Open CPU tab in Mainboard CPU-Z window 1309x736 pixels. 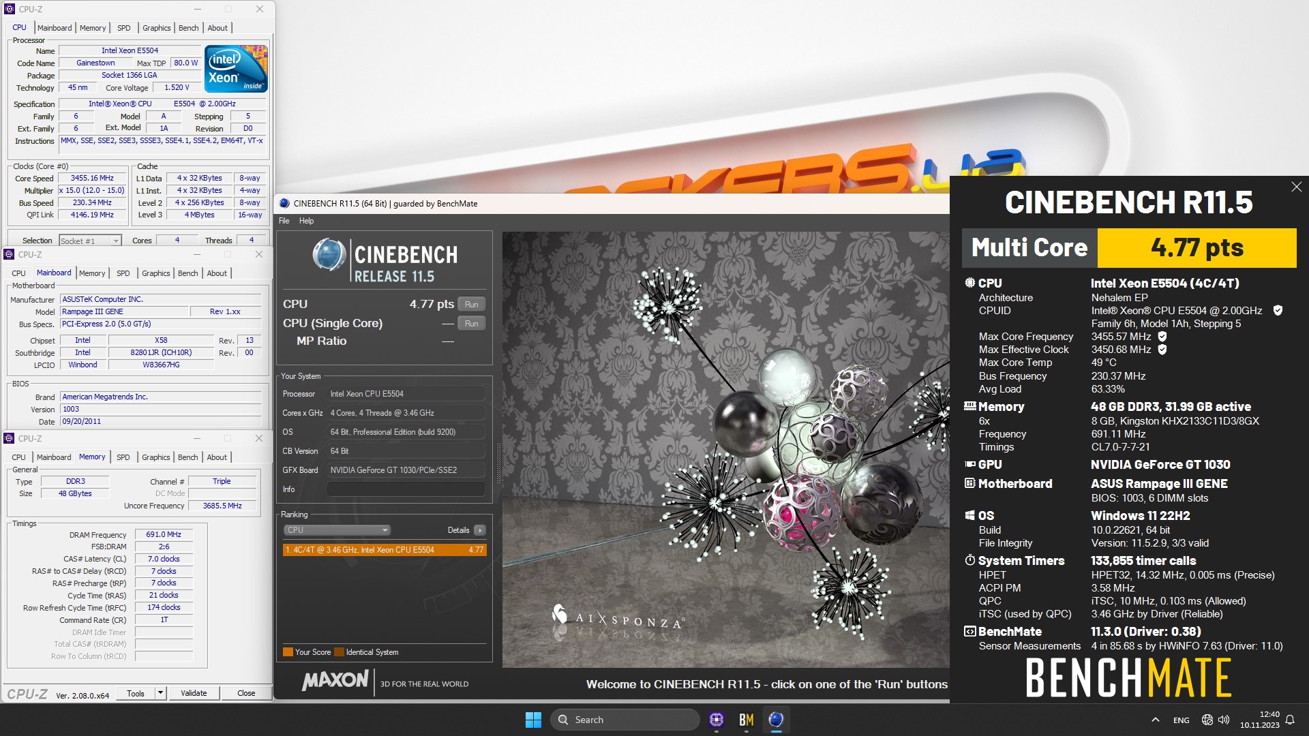point(18,273)
